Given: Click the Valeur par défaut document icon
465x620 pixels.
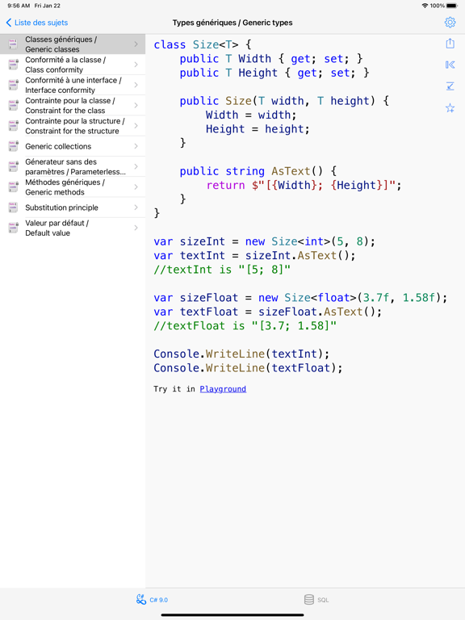Looking at the screenshot, I should (14, 228).
